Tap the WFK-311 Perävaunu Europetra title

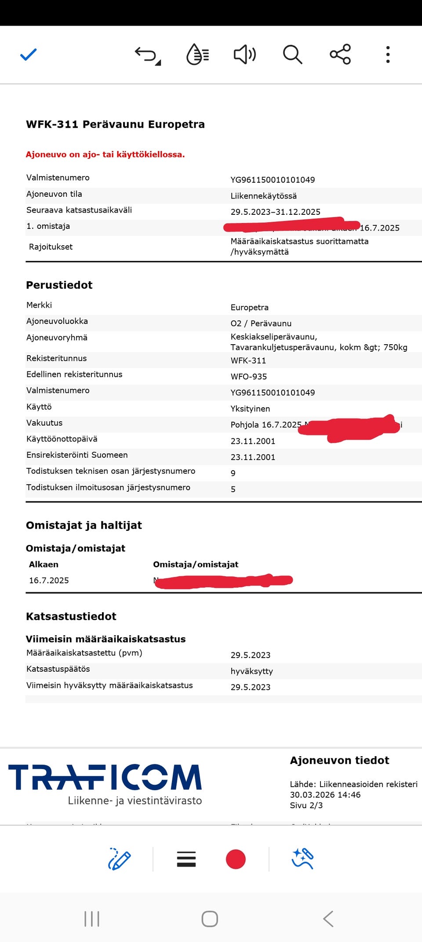coord(116,125)
